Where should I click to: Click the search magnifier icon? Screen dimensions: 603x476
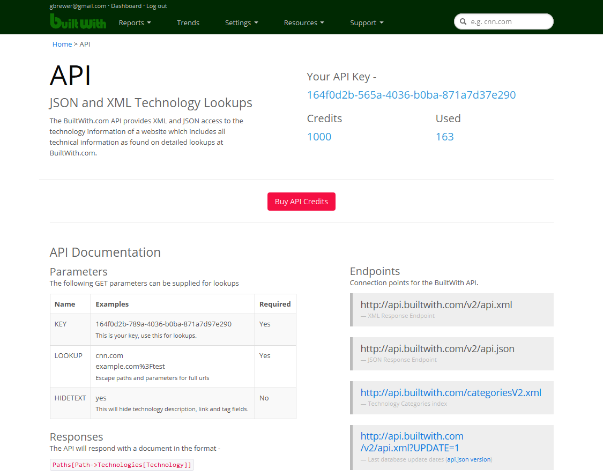pyautogui.click(x=463, y=21)
